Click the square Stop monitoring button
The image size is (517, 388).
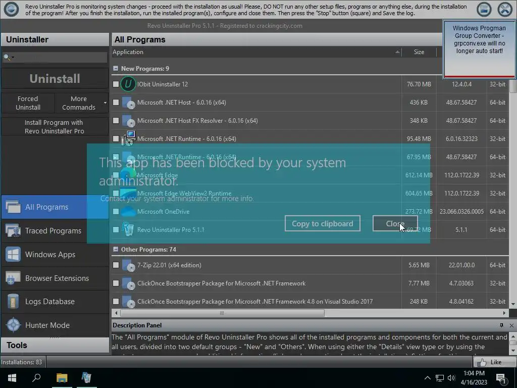(484, 9)
